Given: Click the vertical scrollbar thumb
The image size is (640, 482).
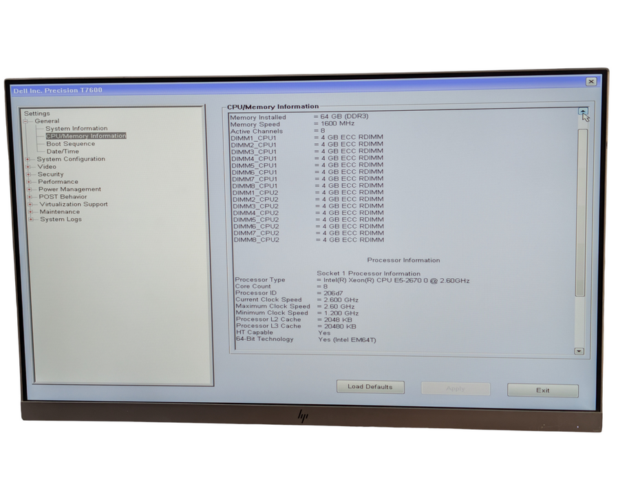Looking at the screenshot, I should (x=582, y=212).
